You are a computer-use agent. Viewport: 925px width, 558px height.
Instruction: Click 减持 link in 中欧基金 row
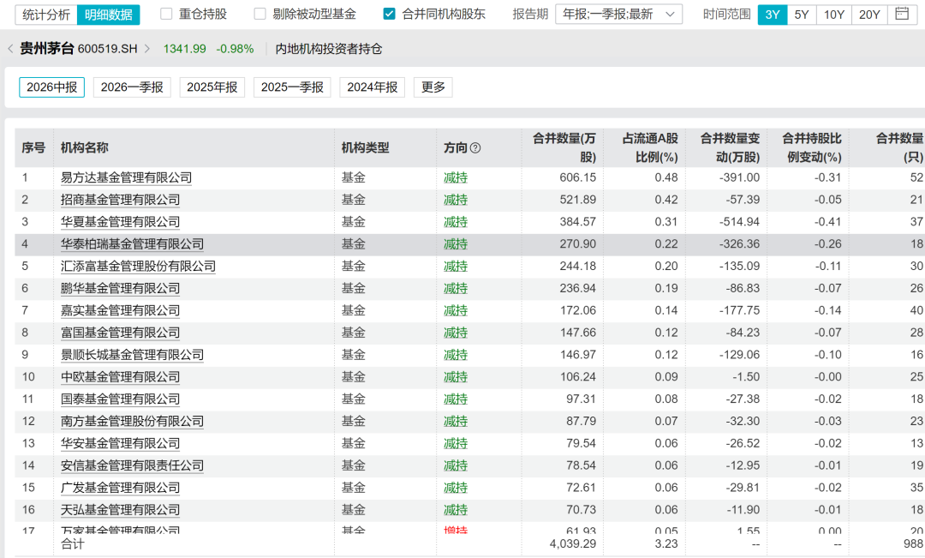456,377
